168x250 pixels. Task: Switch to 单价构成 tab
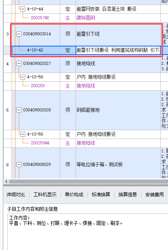[x=74, y=195]
